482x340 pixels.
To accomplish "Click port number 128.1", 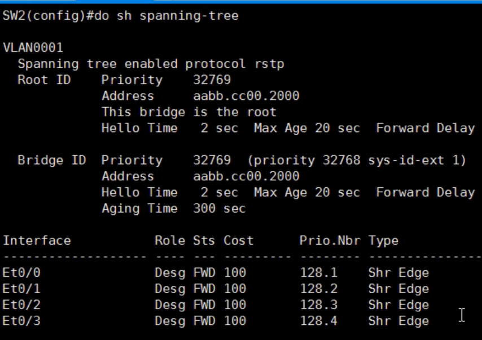I will (x=319, y=273).
